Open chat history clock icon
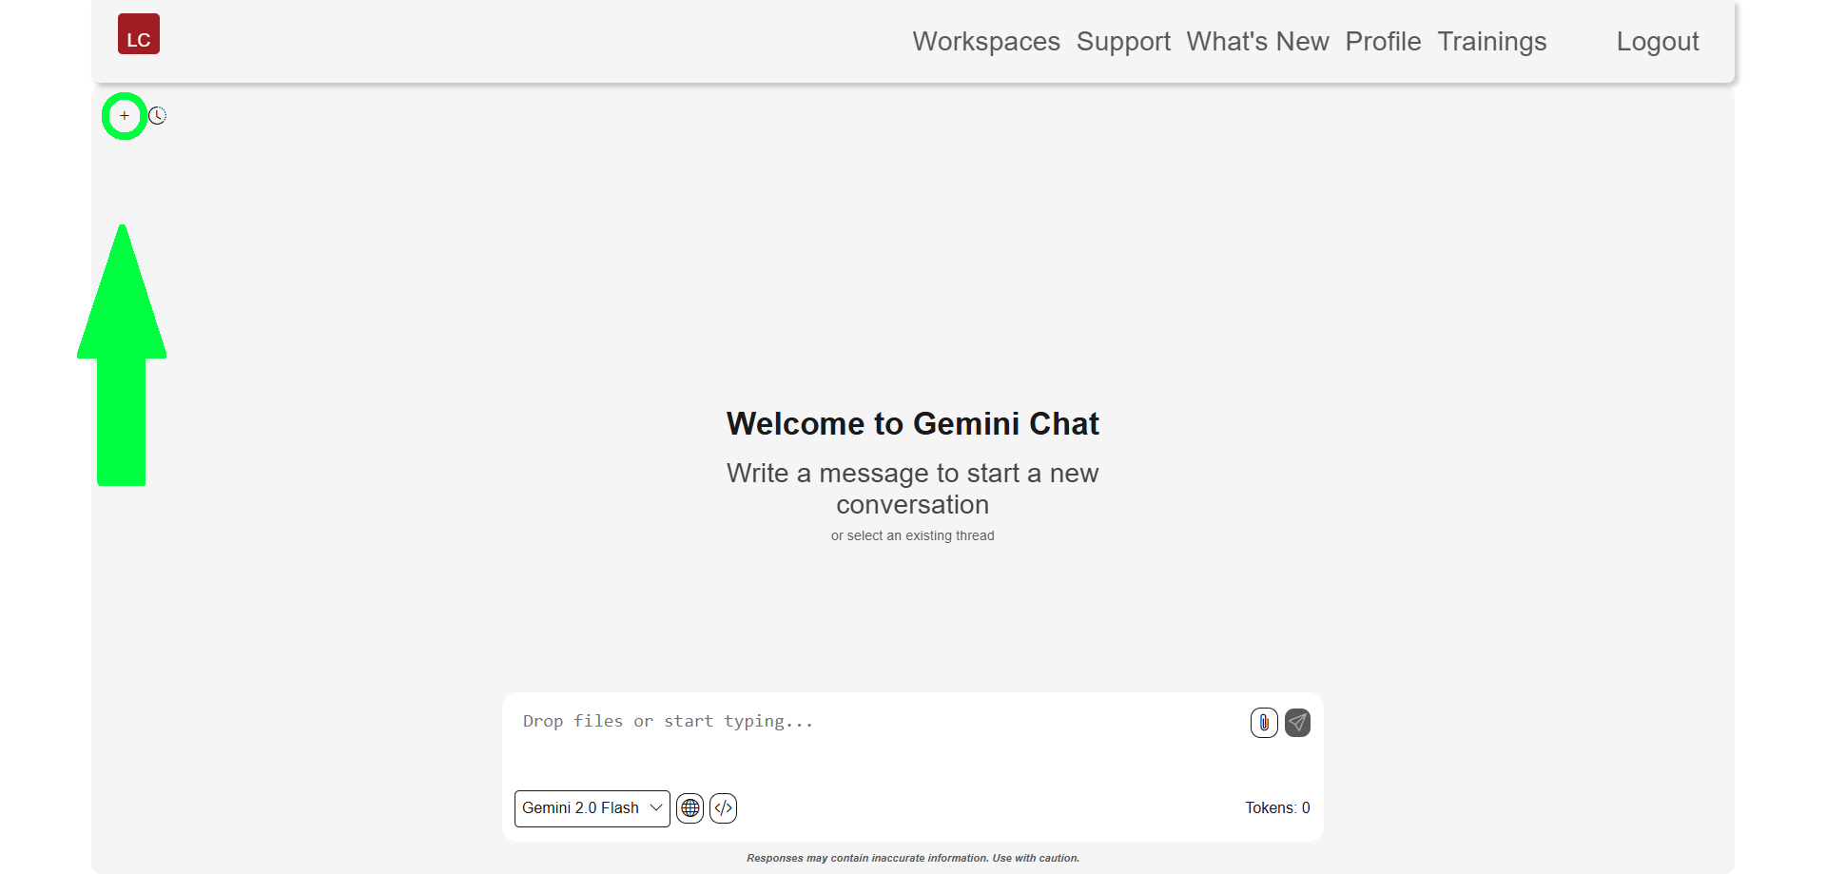This screenshot has height=874, width=1826. (x=158, y=116)
